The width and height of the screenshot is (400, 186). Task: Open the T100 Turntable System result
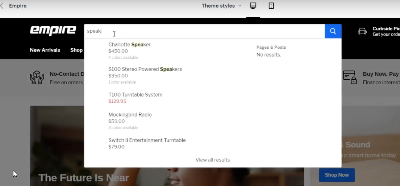pyautogui.click(x=135, y=95)
